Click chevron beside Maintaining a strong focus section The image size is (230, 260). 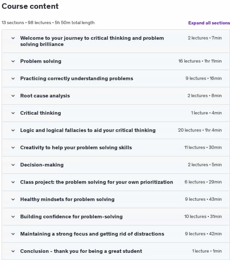13,234
